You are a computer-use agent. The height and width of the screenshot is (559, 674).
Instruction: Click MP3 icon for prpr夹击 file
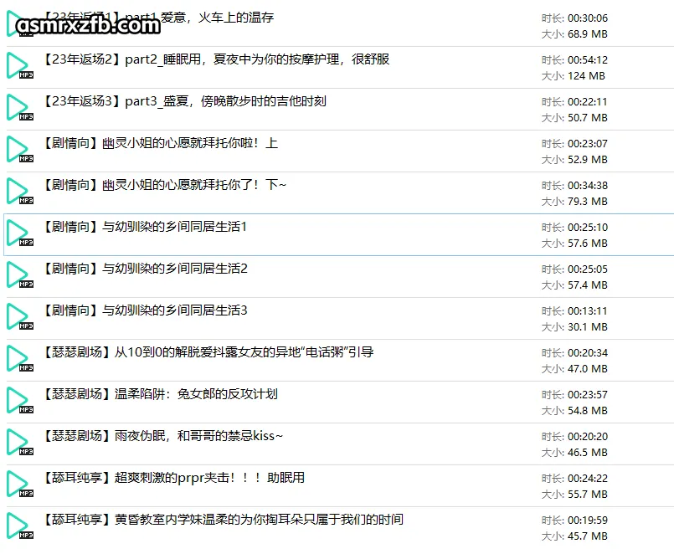[x=20, y=484]
